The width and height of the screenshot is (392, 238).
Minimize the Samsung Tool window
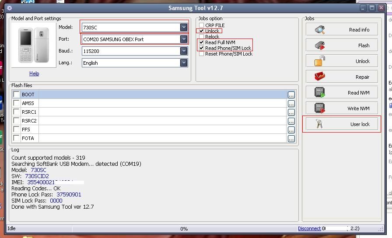click(363, 8)
